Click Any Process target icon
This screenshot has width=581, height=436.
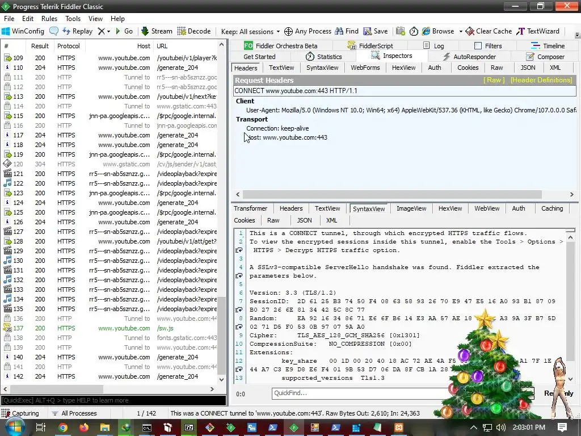tap(307, 31)
